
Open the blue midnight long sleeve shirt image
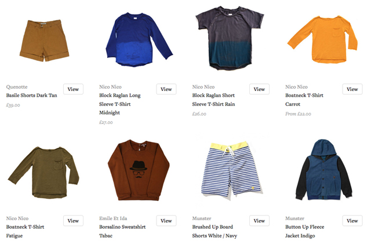[139, 39]
